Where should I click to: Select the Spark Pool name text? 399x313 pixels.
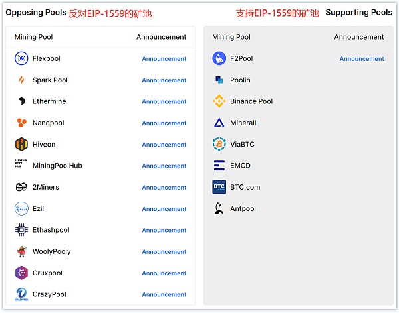point(50,80)
